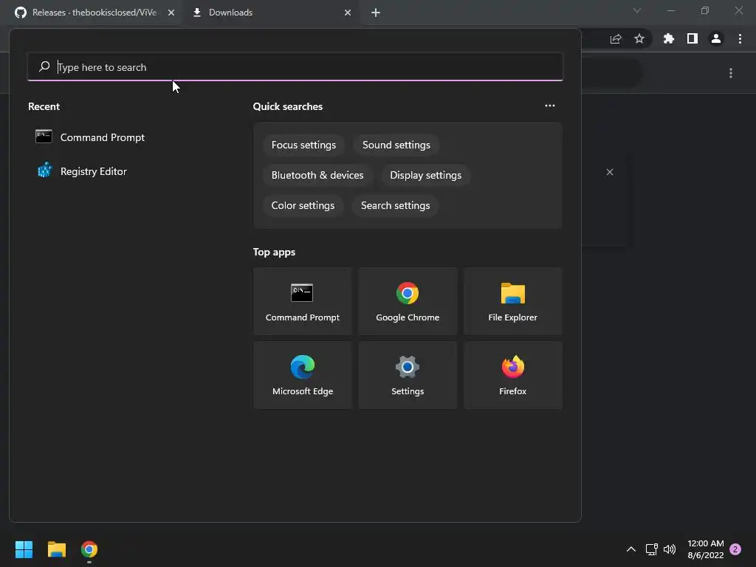Dismiss the download item with the X
Screen dimensions: 756x567
(609, 172)
